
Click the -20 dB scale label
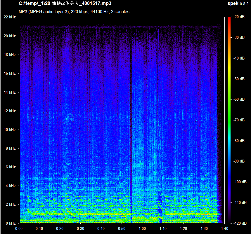coord(239,17)
